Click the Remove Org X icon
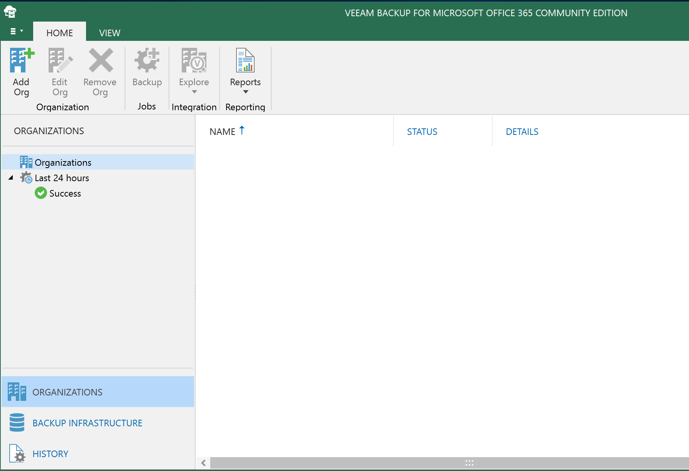 [x=101, y=60]
